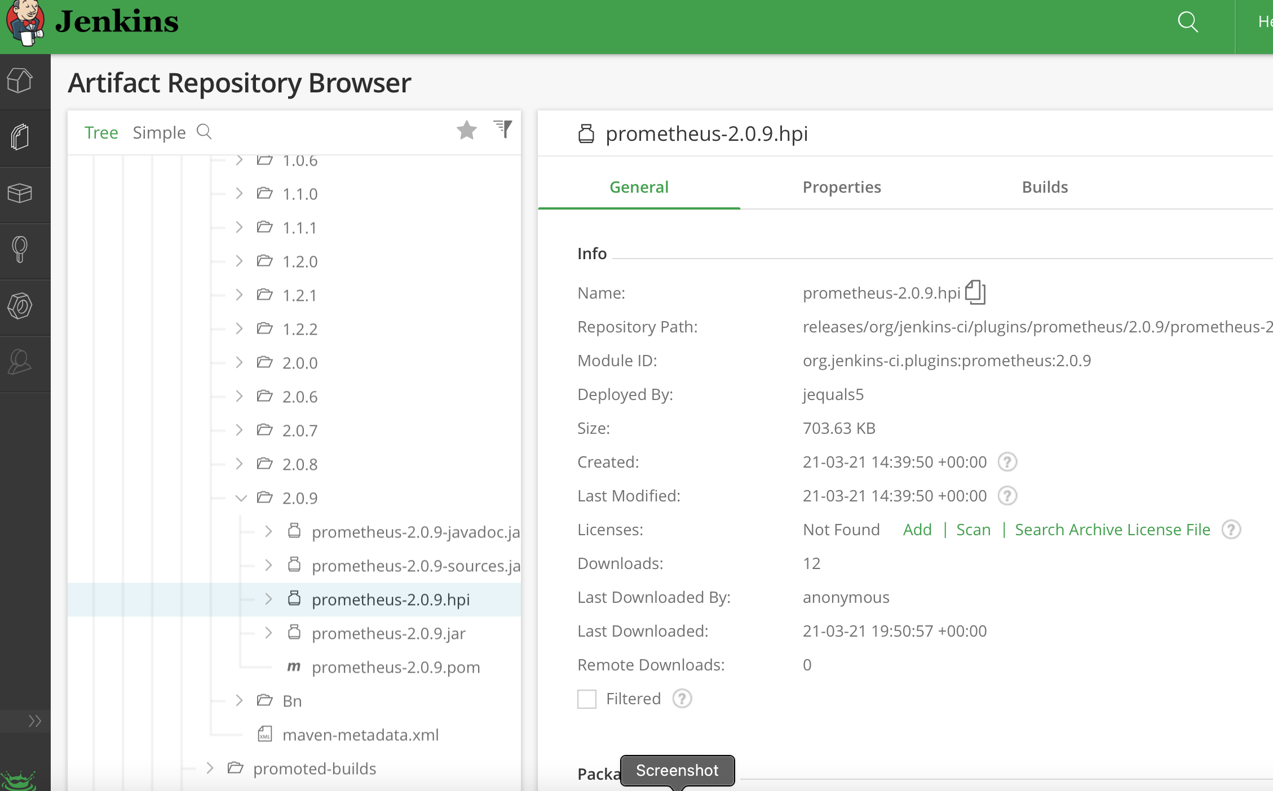1273x791 pixels.
Task: Copy the artifact name with the copy icon
Action: pos(975,292)
